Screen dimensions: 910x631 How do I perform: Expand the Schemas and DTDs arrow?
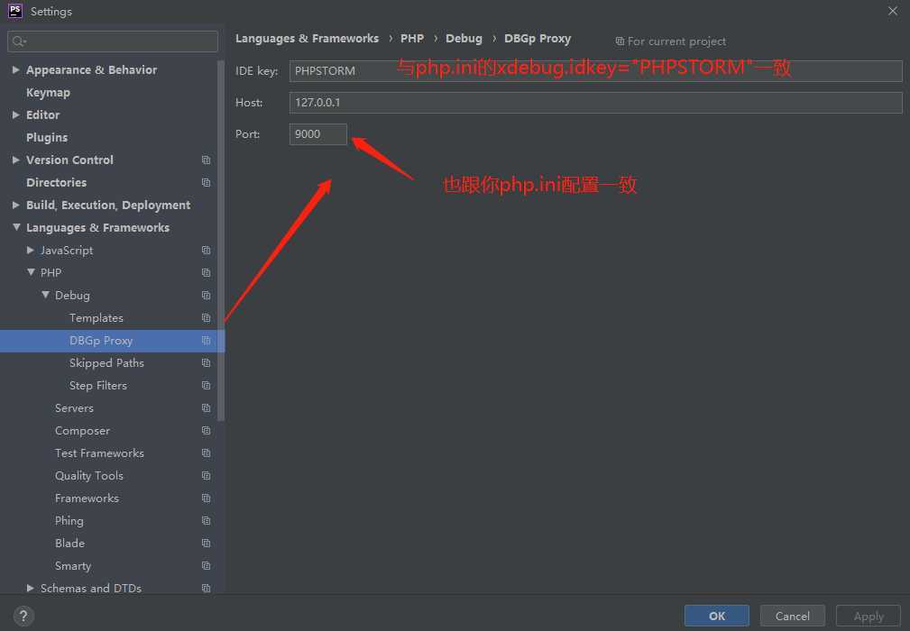[30, 588]
